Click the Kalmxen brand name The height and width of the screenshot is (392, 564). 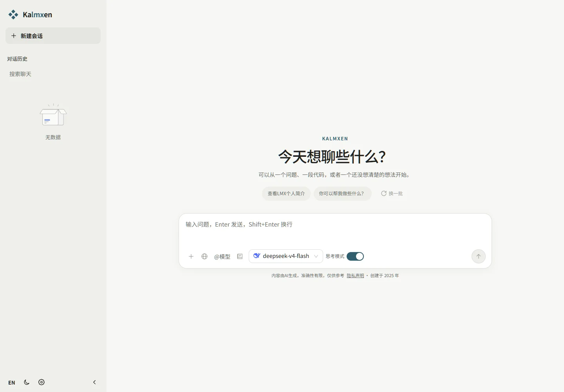[x=37, y=15]
